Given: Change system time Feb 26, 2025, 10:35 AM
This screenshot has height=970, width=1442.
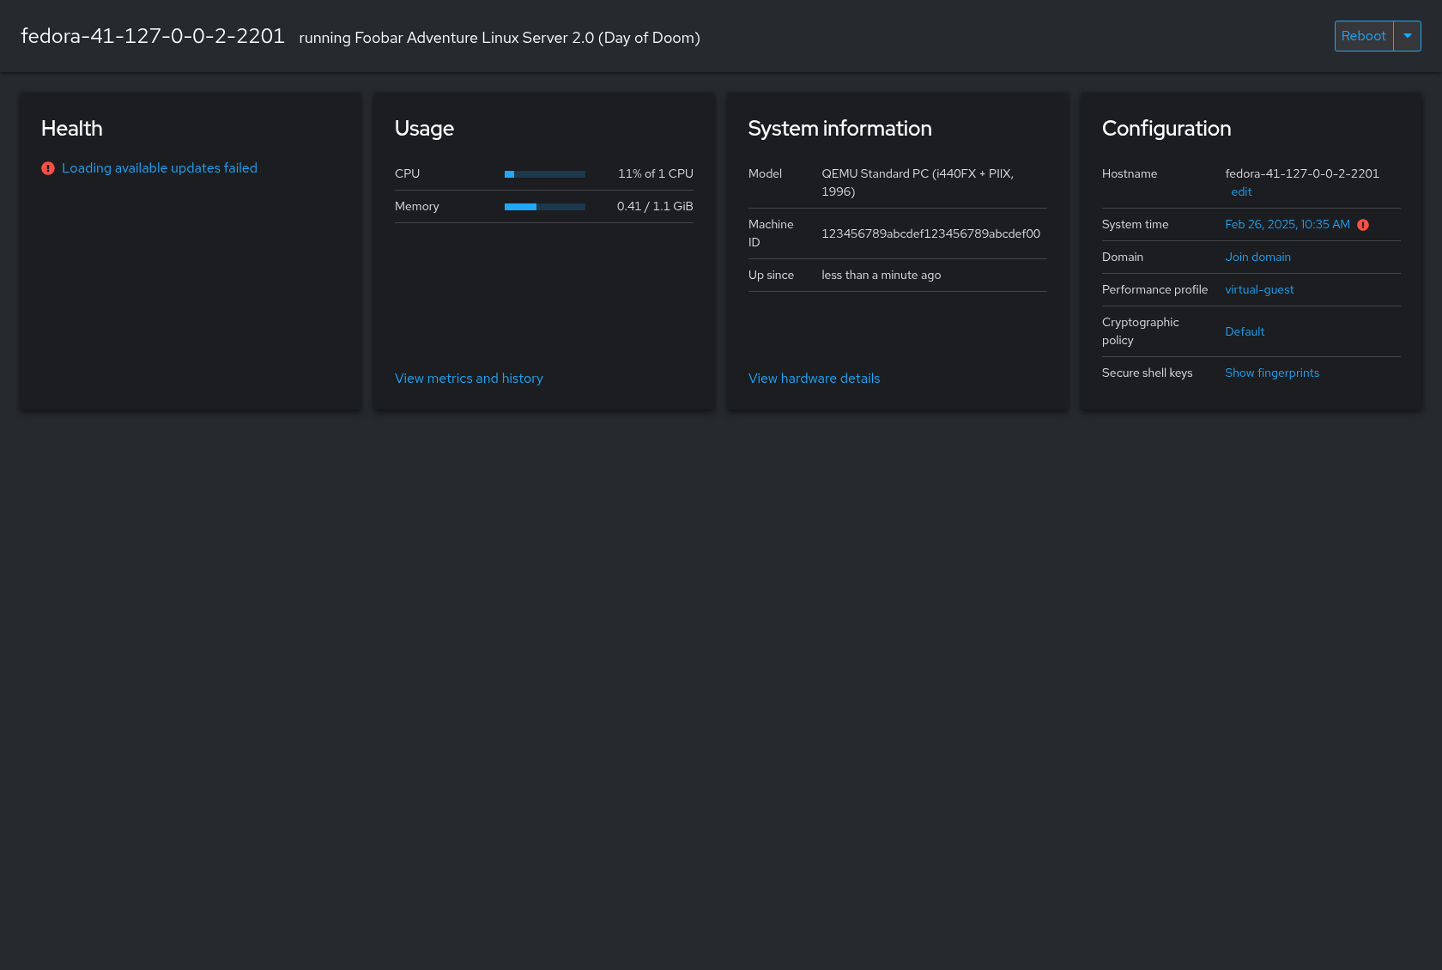Looking at the screenshot, I should tap(1287, 224).
